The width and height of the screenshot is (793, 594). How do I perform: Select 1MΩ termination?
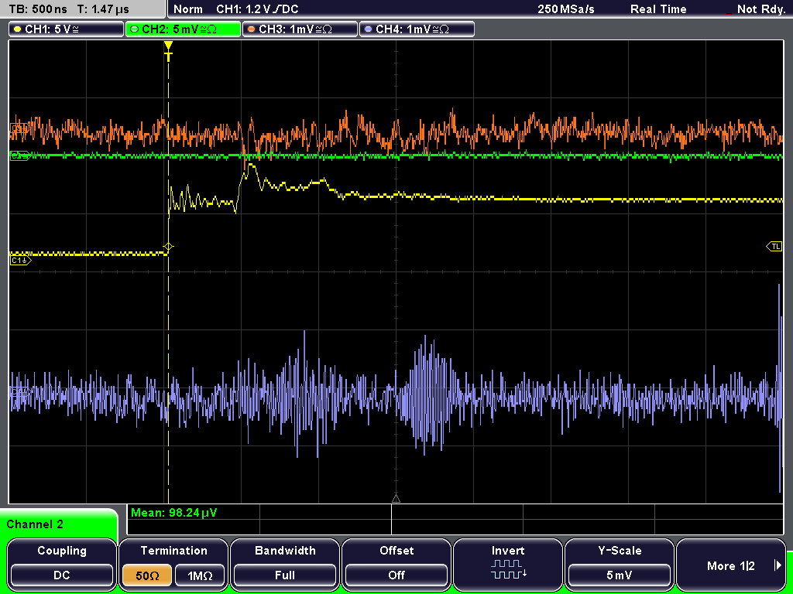point(200,575)
